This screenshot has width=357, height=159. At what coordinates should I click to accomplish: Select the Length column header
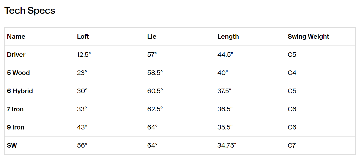click(228, 37)
